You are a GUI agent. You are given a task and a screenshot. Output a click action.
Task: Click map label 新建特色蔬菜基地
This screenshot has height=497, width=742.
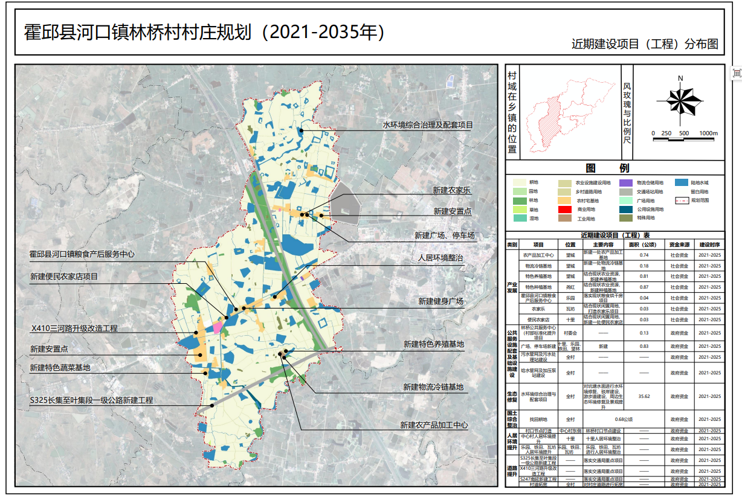click(60, 367)
